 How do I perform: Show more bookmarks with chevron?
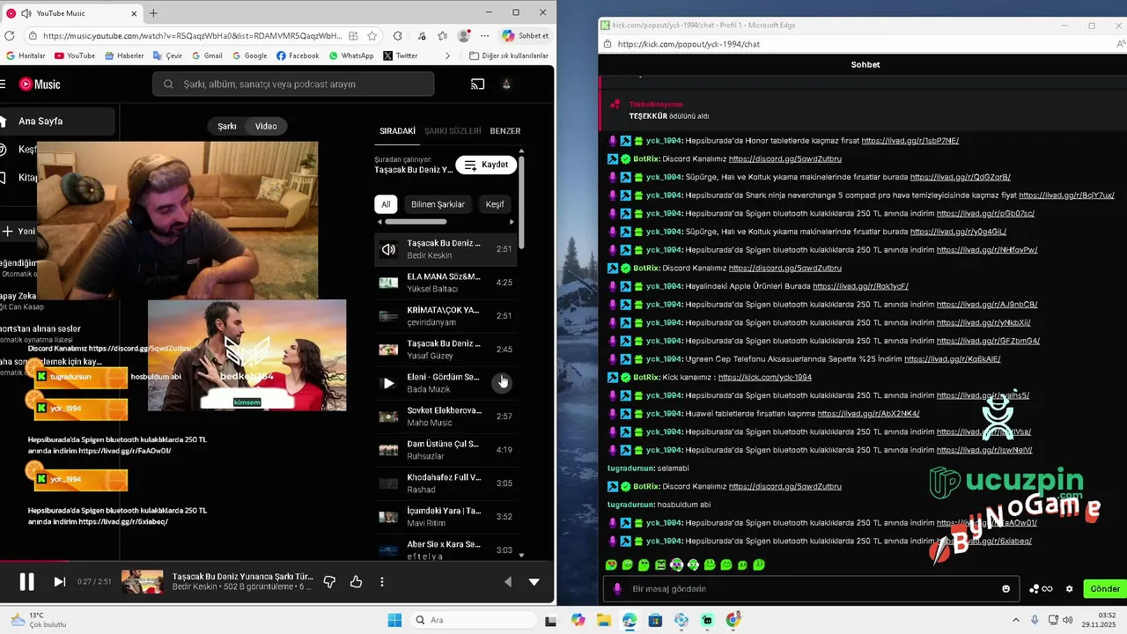[x=447, y=55]
